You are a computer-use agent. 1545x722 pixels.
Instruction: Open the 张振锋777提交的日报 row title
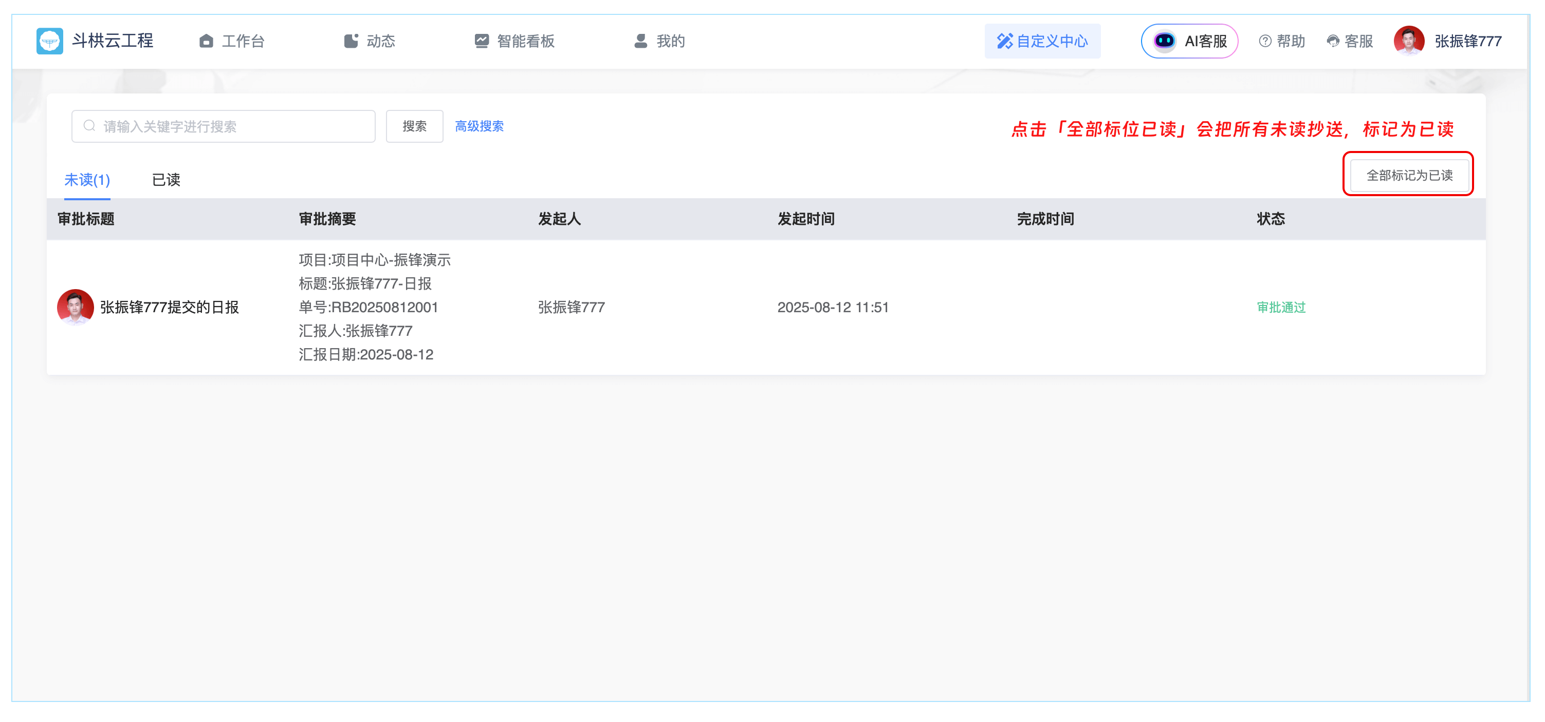point(169,307)
